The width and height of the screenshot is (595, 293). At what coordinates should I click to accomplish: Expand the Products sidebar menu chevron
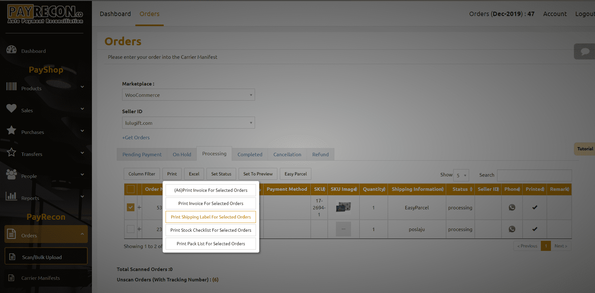pos(82,87)
